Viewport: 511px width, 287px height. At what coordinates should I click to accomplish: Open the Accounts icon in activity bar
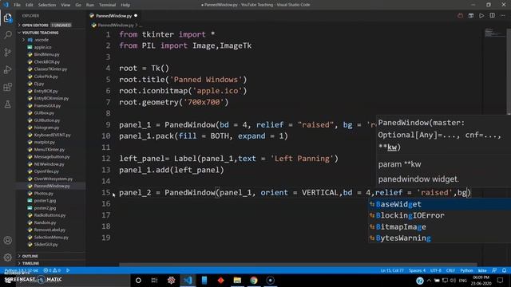tap(7, 241)
